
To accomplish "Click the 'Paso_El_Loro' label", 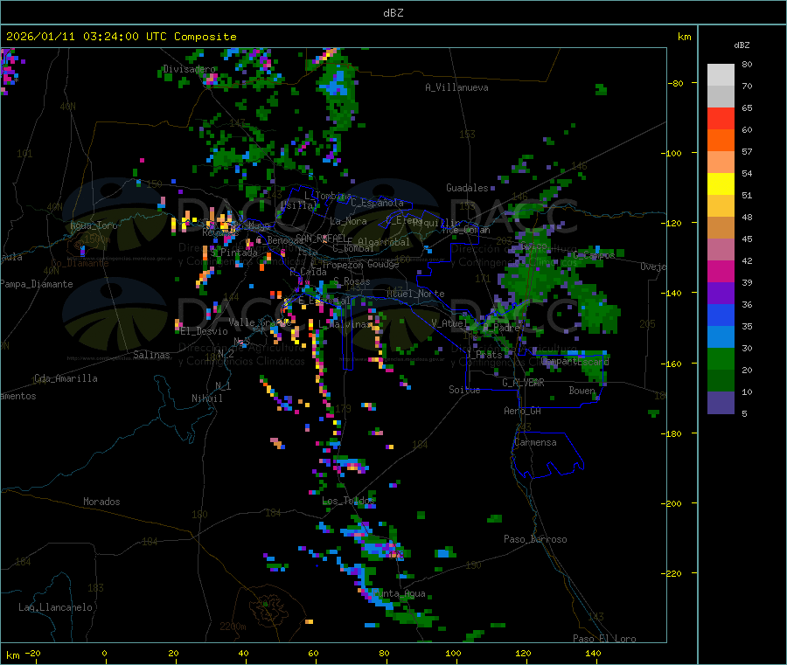I will [604, 639].
